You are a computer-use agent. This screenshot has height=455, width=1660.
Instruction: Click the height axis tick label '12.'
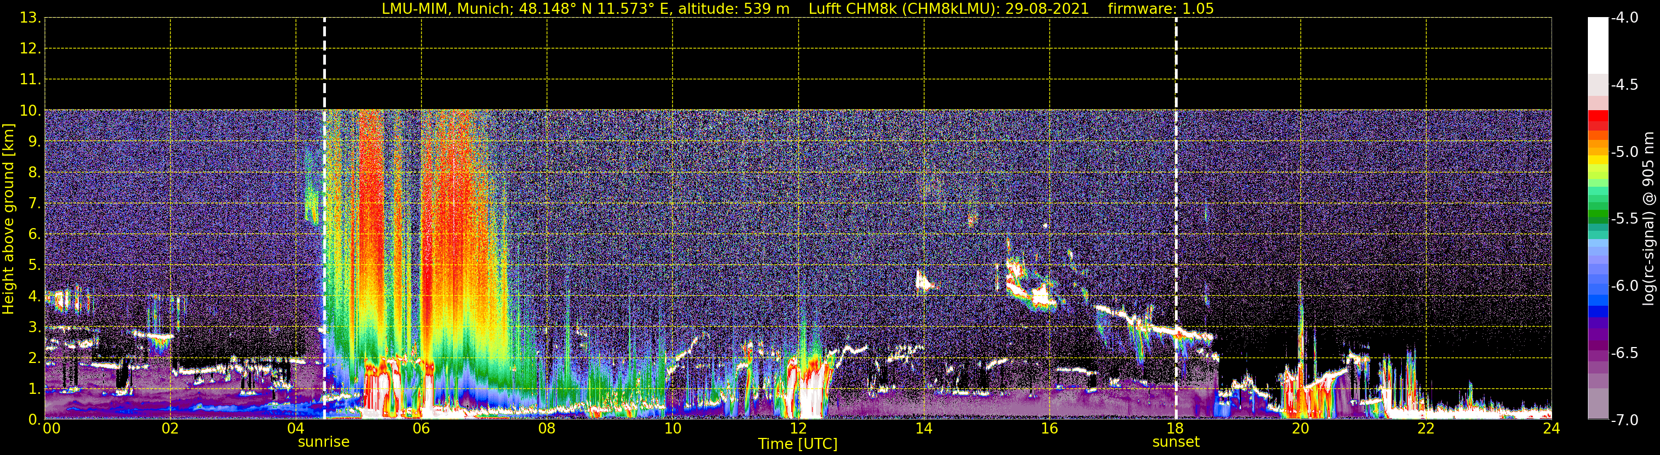coord(30,49)
